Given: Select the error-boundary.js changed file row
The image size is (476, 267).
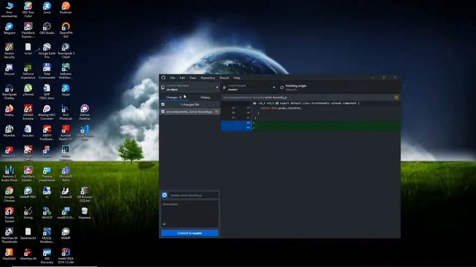Looking at the screenshot, I should [x=190, y=112].
